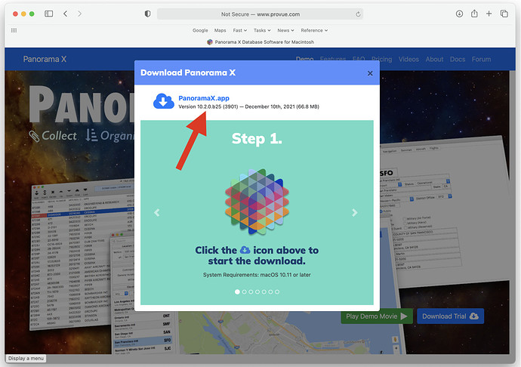Open the Maps favorite link
The height and width of the screenshot is (367, 521).
(220, 30)
